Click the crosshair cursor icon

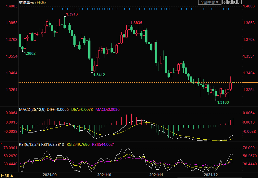(x=225, y=2)
